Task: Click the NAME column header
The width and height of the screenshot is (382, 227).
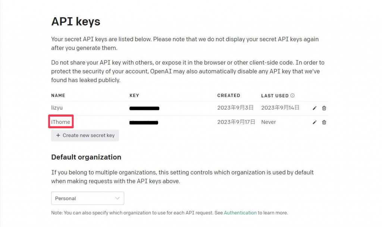Action: (58, 96)
